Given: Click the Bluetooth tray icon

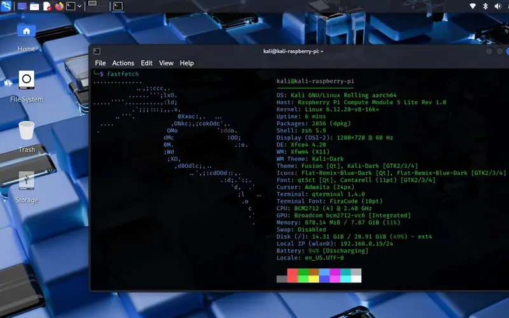Looking at the screenshot, I should [485, 6].
